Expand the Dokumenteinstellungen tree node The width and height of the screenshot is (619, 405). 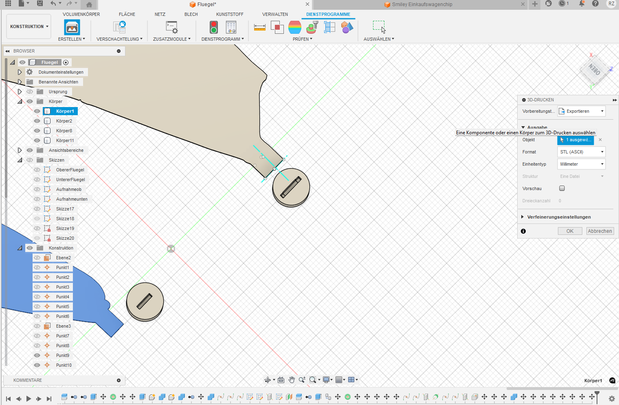[20, 72]
